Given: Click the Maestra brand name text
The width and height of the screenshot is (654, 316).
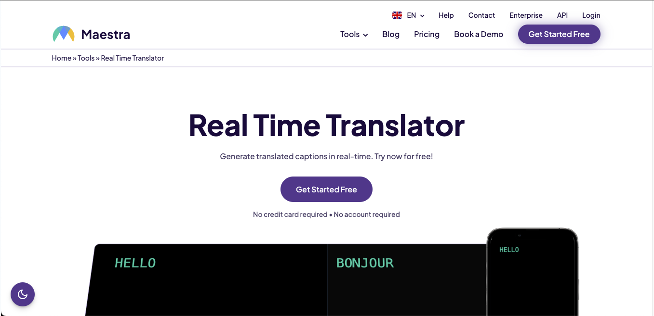Looking at the screenshot, I should (x=106, y=34).
